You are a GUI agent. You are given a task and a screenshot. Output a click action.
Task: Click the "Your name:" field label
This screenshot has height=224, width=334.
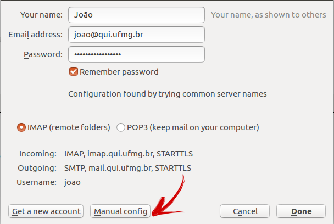[x=41, y=15]
